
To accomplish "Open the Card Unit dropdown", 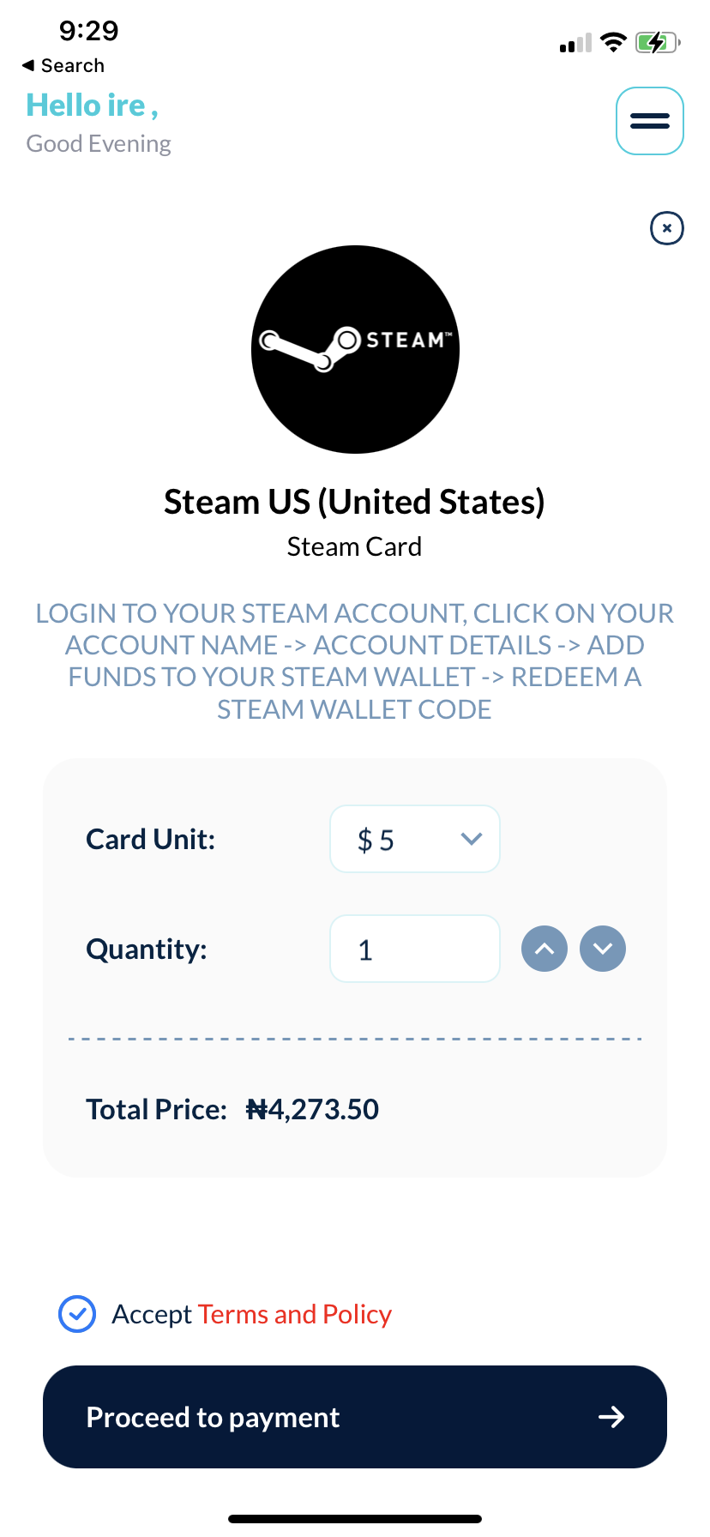I will pyautogui.click(x=415, y=839).
